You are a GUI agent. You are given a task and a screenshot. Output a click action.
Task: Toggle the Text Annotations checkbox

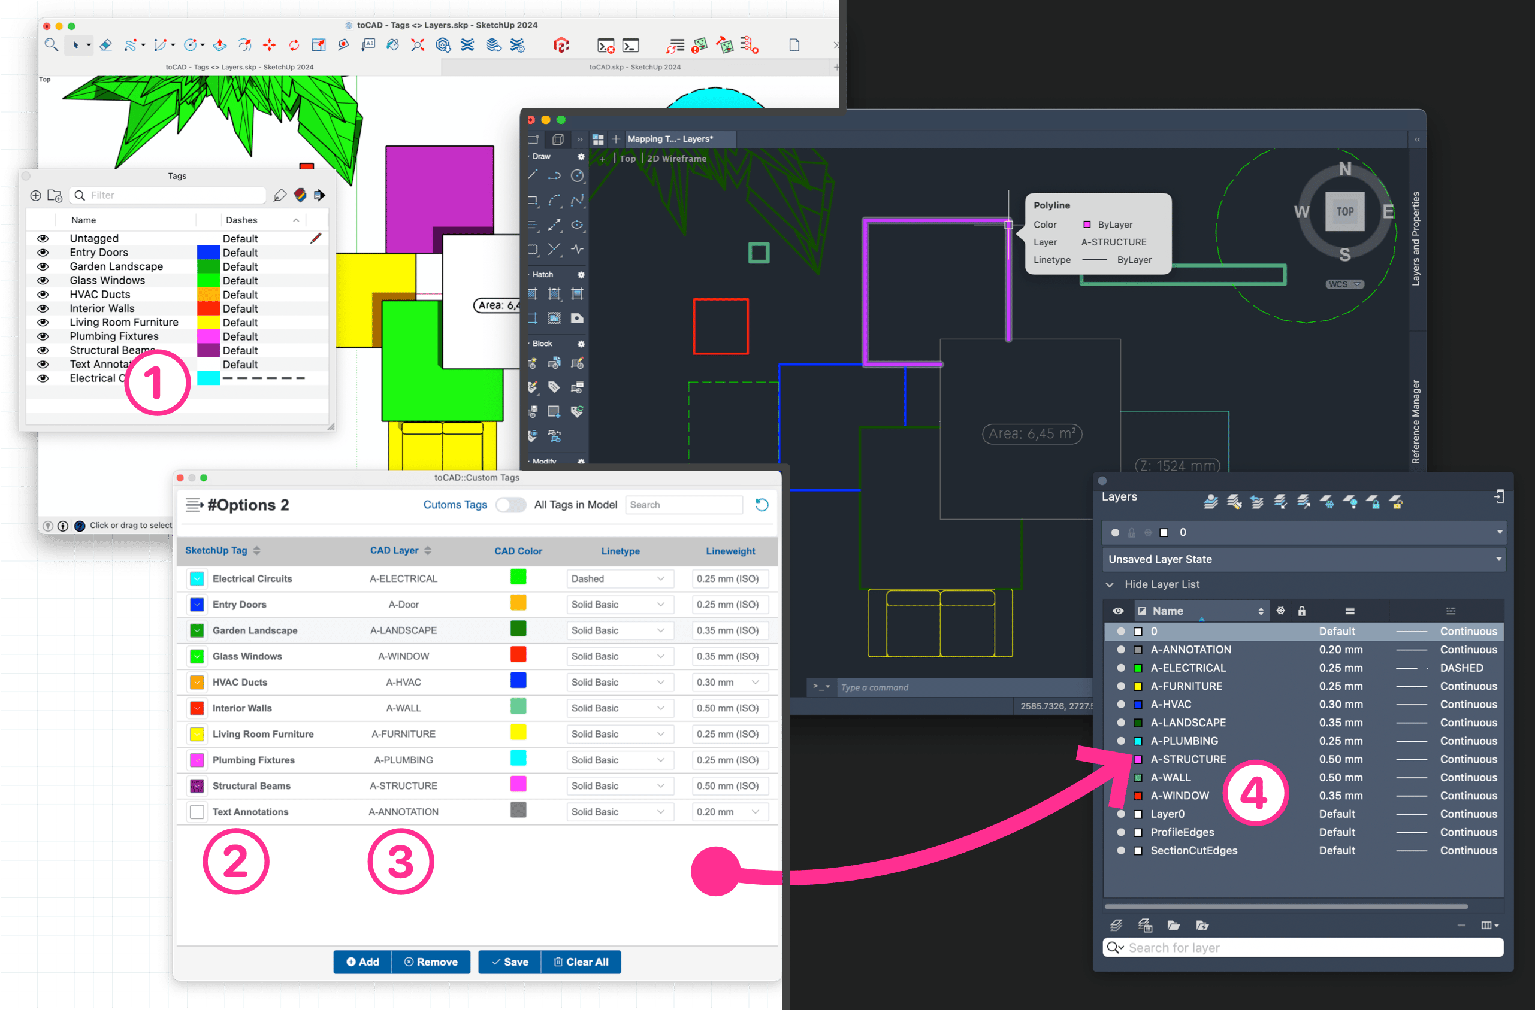pos(197,811)
